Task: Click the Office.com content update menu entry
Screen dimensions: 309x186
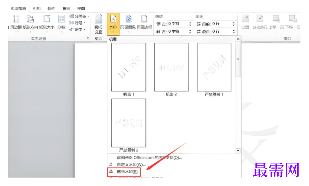Action: [149, 158]
